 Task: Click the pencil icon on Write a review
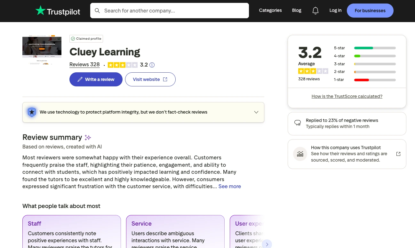tap(80, 79)
